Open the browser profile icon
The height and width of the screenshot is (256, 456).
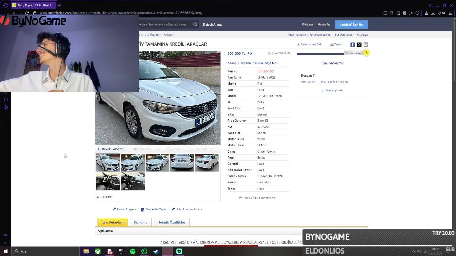coord(426,13)
